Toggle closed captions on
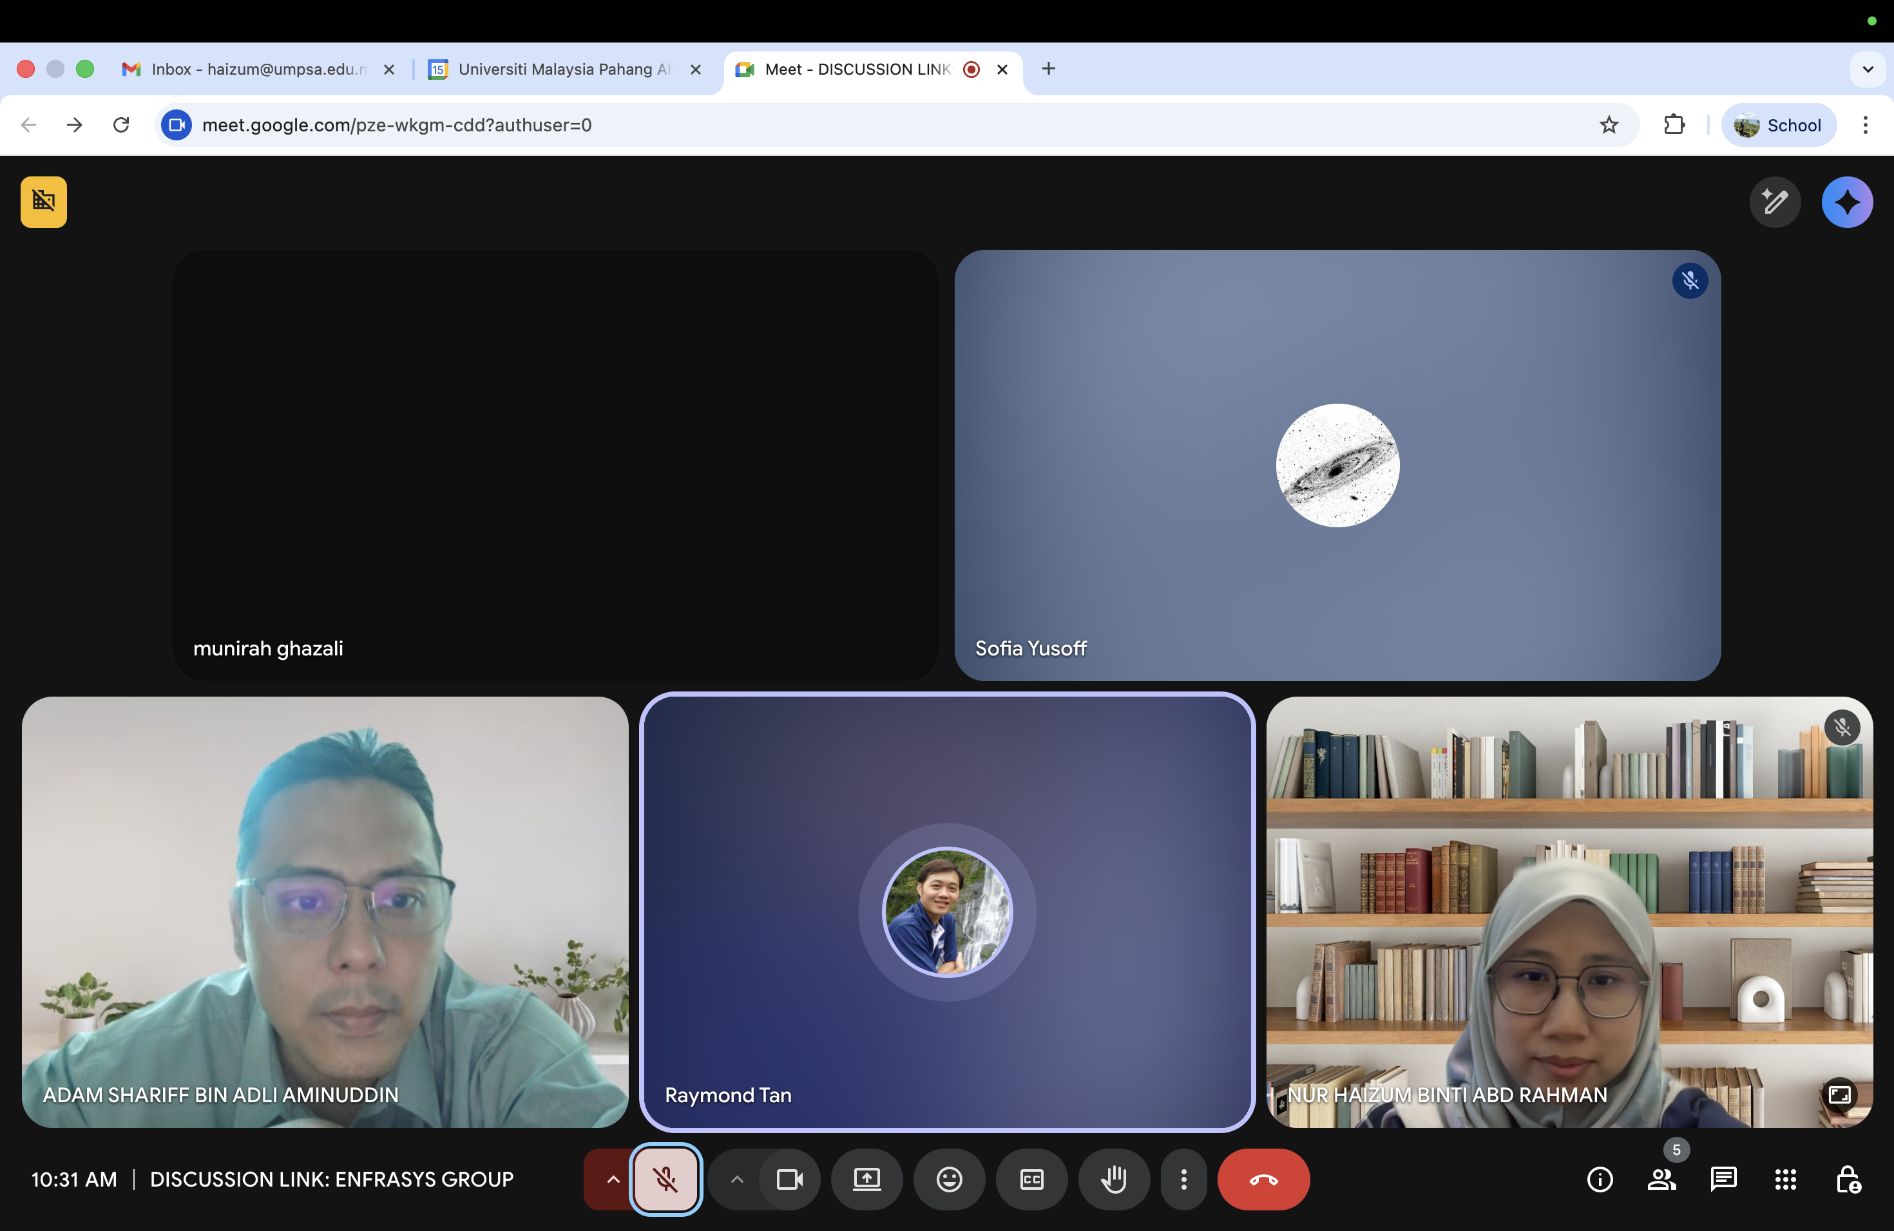The width and height of the screenshot is (1894, 1231). 1031,1179
